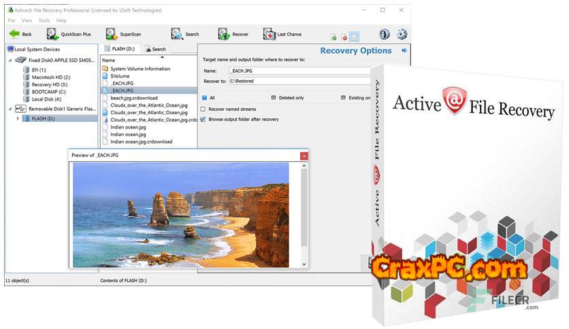Select beach.jpg.crdownload file

(x=130, y=98)
